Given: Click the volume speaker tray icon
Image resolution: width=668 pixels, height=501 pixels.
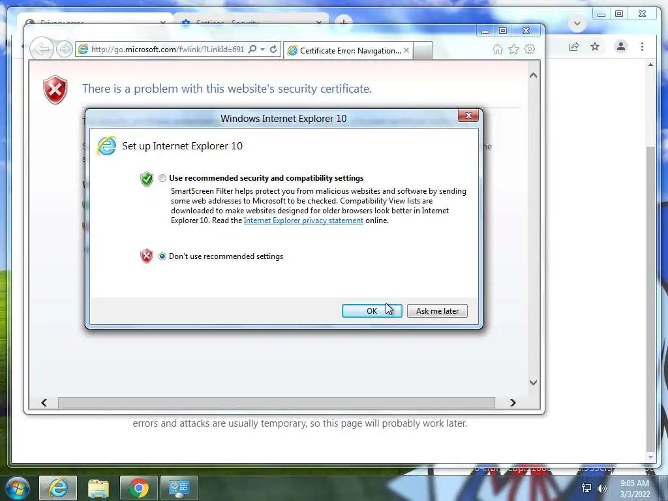Looking at the screenshot, I should click(x=601, y=488).
